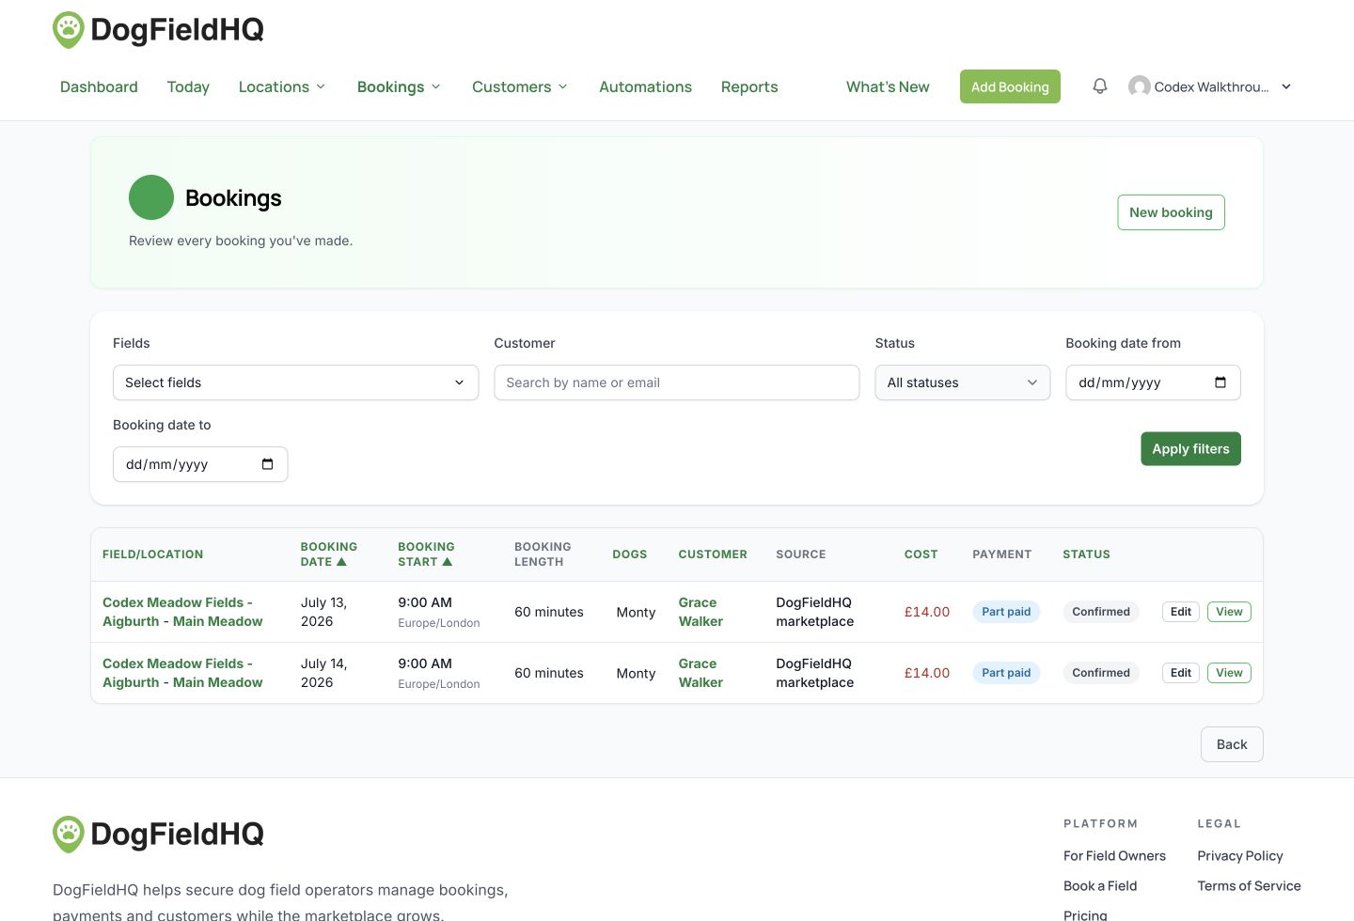Click the Payment column header
Image resolution: width=1354 pixels, height=921 pixels.
click(1002, 554)
